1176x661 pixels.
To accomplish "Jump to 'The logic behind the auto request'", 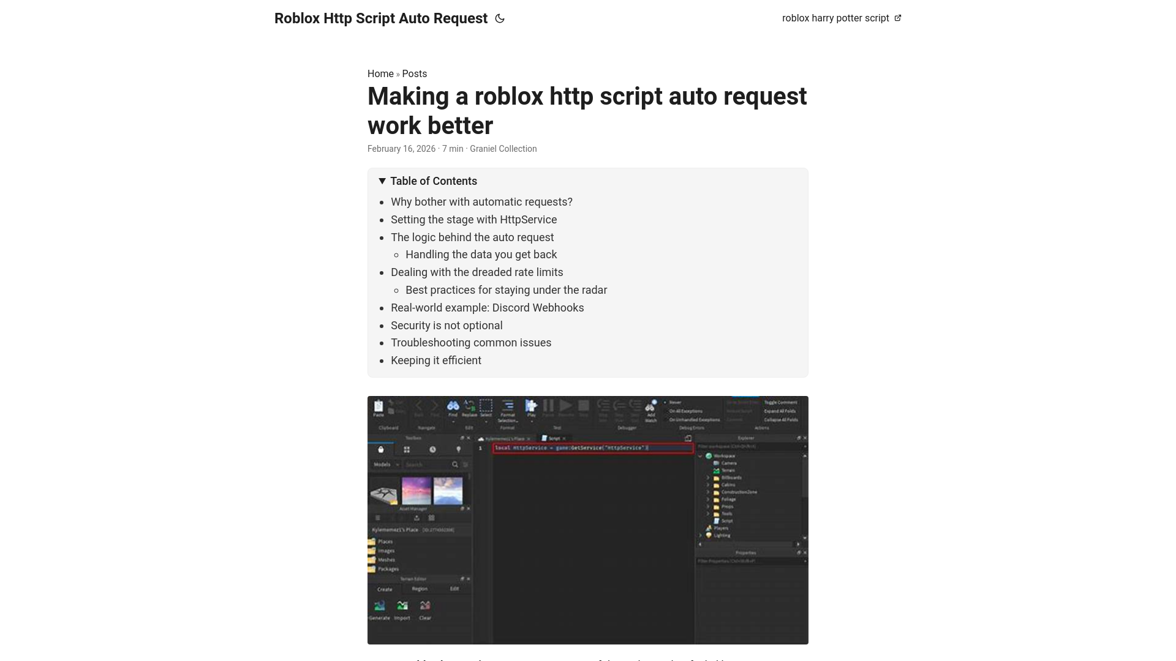I will pyautogui.click(x=472, y=237).
